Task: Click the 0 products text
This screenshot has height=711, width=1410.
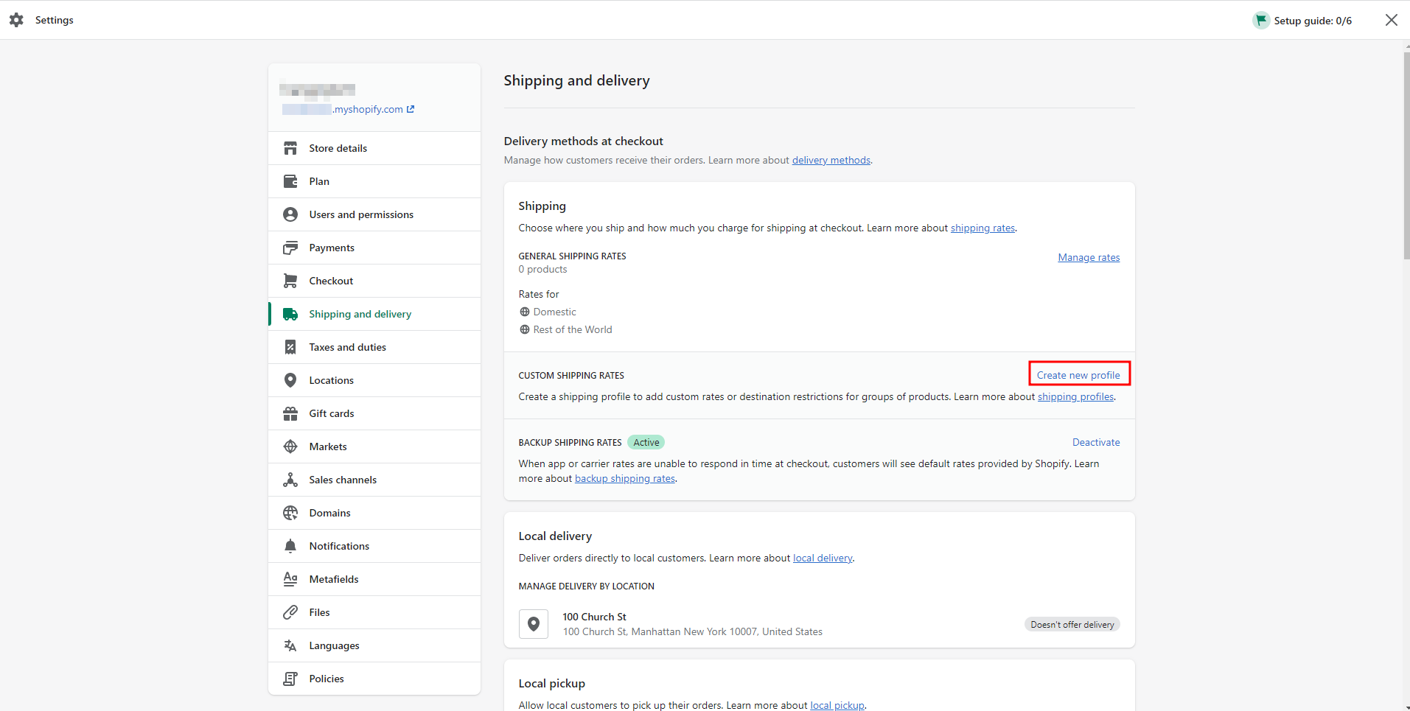Action: (543, 269)
